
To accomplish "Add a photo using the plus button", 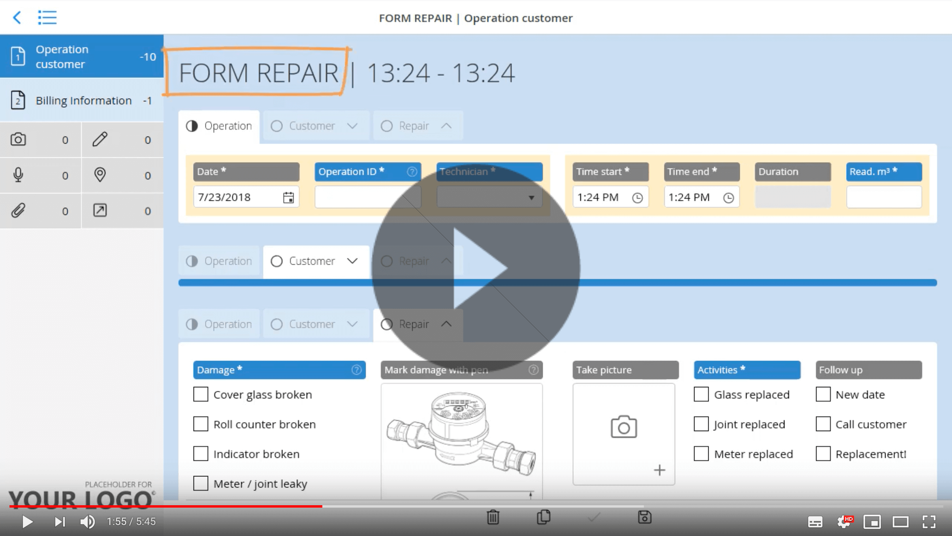I will (x=659, y=470).
